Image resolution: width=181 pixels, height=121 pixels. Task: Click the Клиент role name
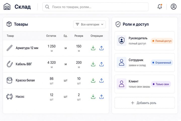point(133,81)
